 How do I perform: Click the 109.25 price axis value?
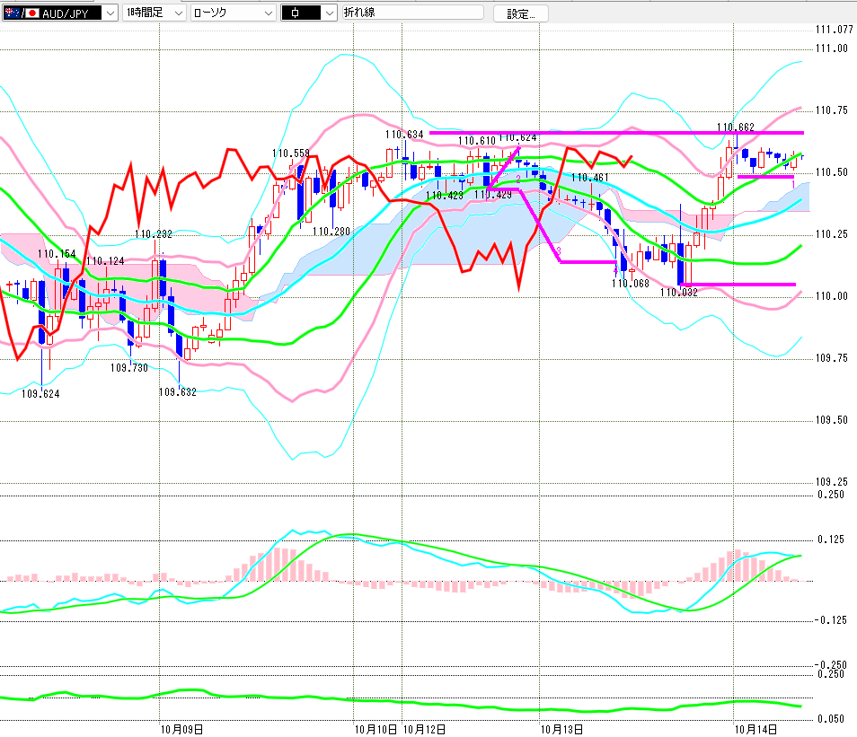[832, 482]
